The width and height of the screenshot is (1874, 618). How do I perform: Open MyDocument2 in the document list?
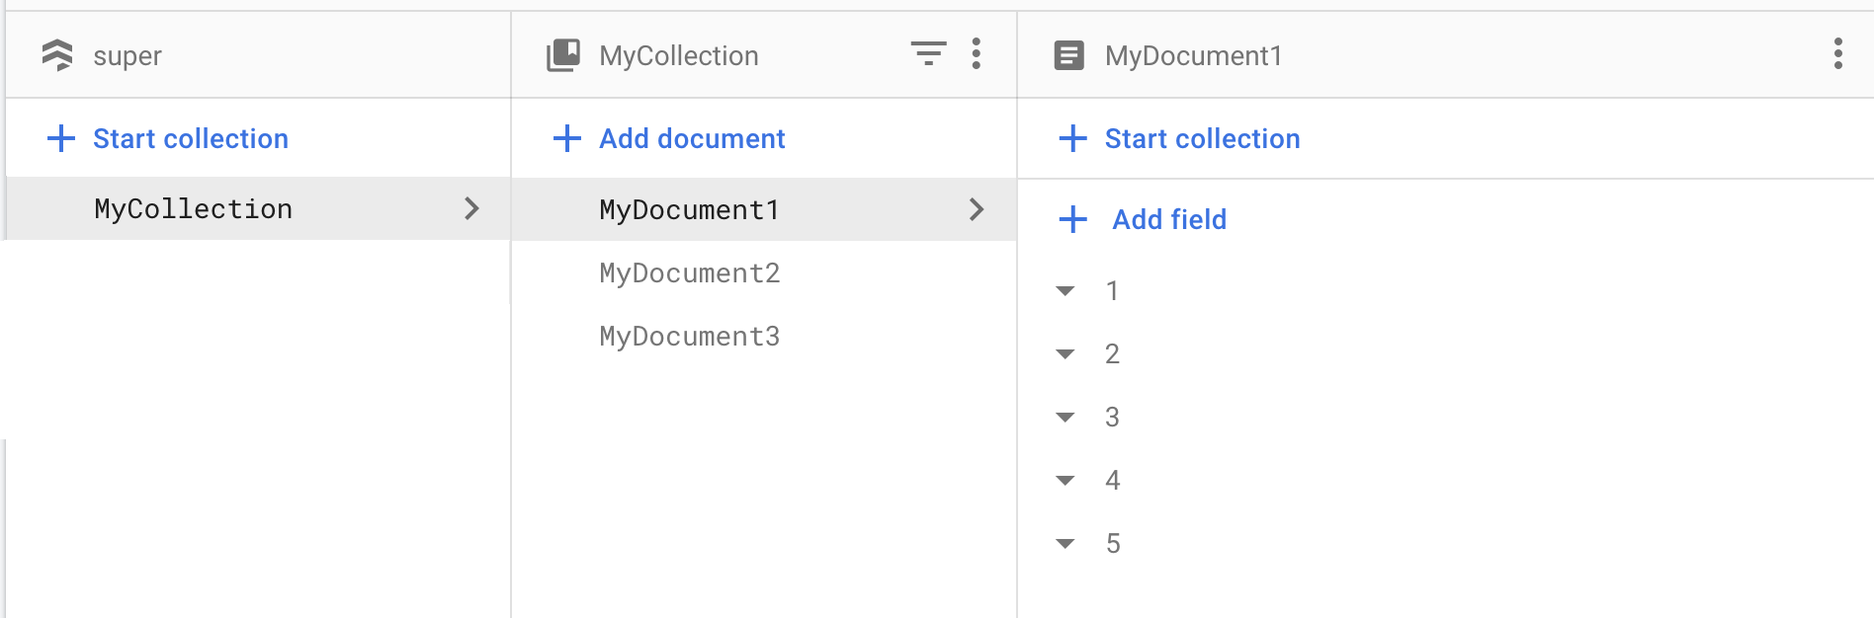coord(690,272)
